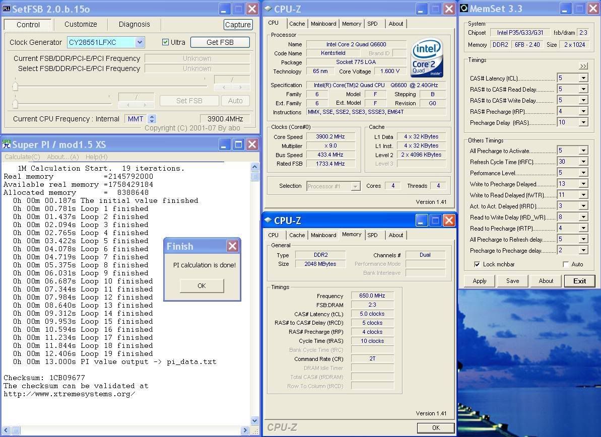Confirm the Finish dialog with OK
Image resolution: width=601 pixels, height=437 pixels.
202,286
